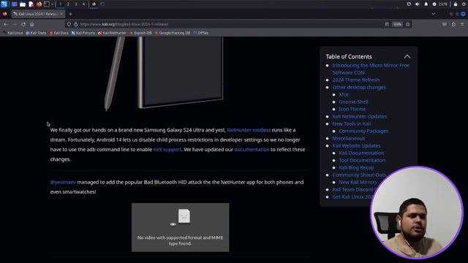
Task: Switch to workspace 2
Action: click(68, 4)
